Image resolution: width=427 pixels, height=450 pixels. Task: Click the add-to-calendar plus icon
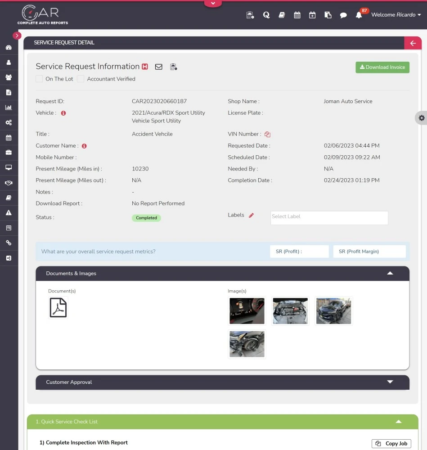[312, 15]
